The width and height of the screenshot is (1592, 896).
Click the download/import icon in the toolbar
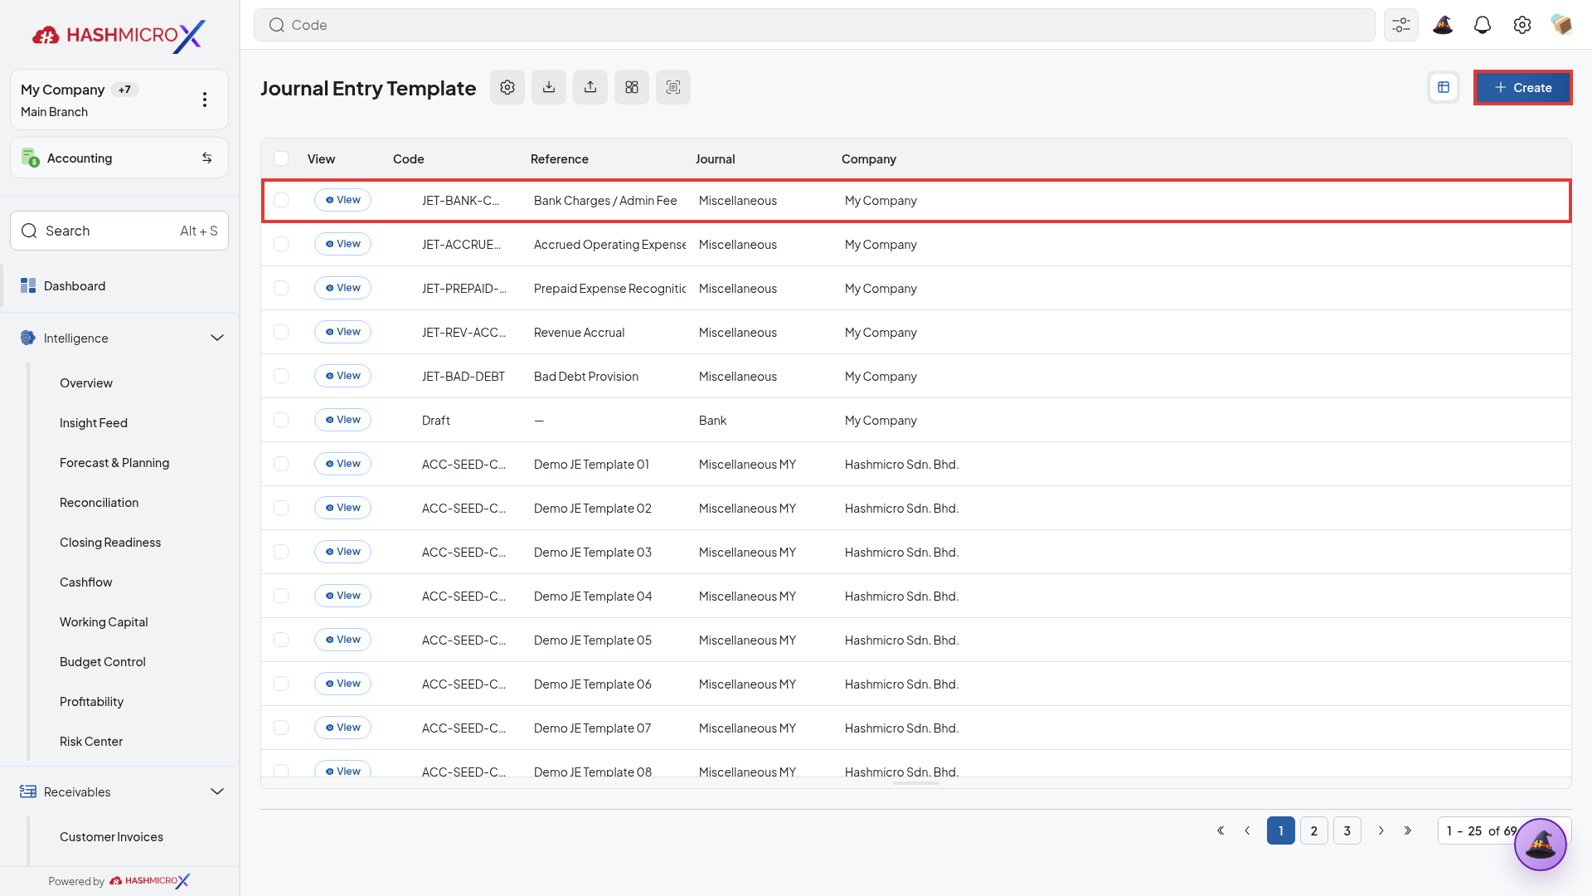pos(549,87)
